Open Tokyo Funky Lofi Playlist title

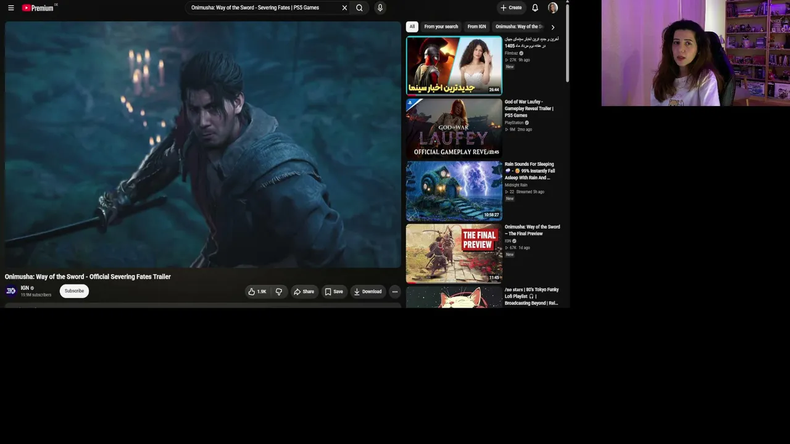pos(531,296)
